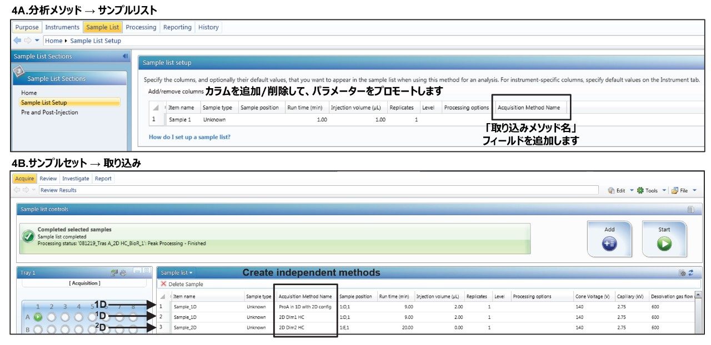Select empty well A2 in the tray
The width and height of the screenshot is (711, 345).
(x=52, y=317)
